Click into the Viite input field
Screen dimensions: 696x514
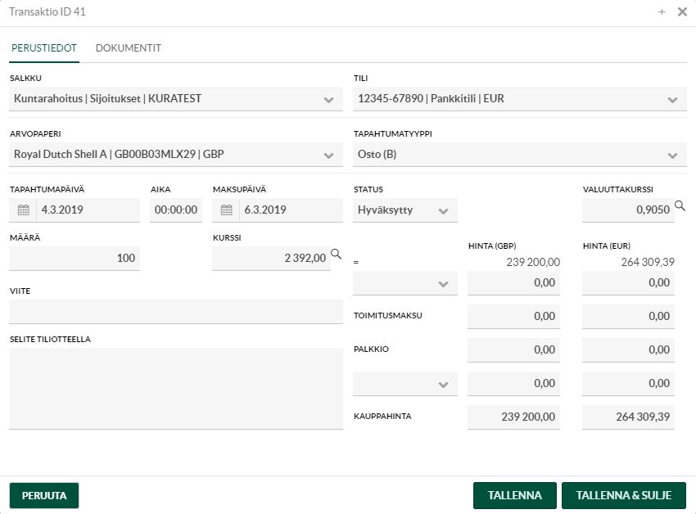coord(175,312)
